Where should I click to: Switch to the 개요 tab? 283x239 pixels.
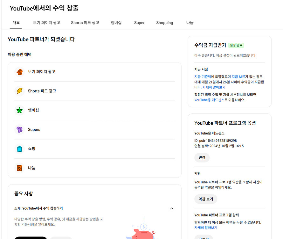(x=16, y=23)
